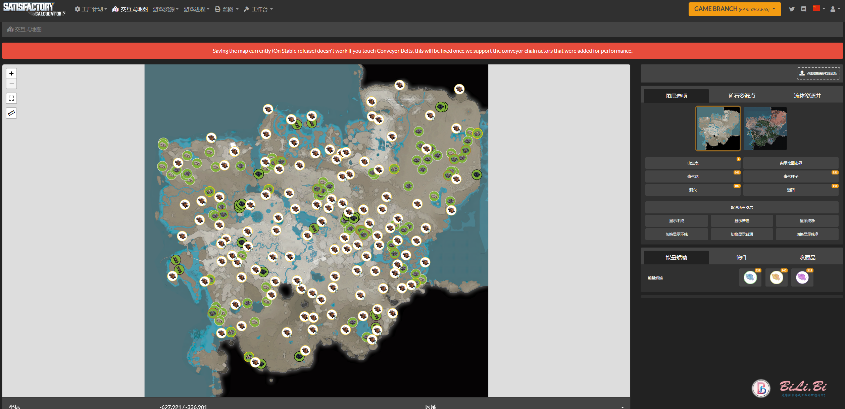This screenshot has height=409, width=845.
Task: Switch to the 矿石资源点 tab
Action: click(742, 96)
